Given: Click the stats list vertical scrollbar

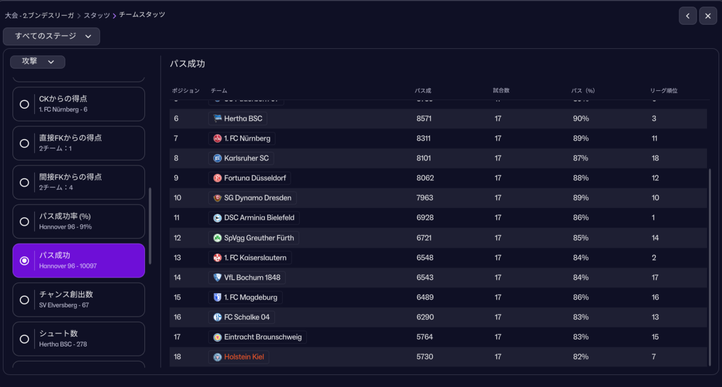Looking at the screenshot, I should (x=150, y=226).
